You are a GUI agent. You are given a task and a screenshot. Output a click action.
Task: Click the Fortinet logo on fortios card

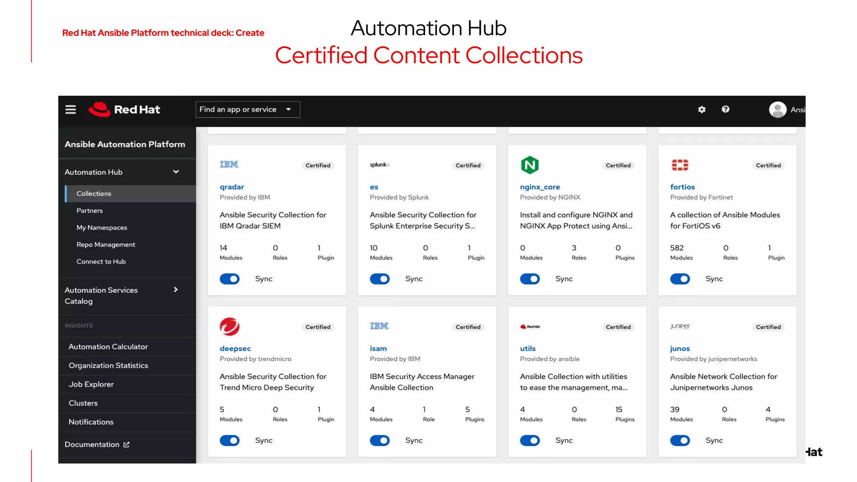(680, 165)
